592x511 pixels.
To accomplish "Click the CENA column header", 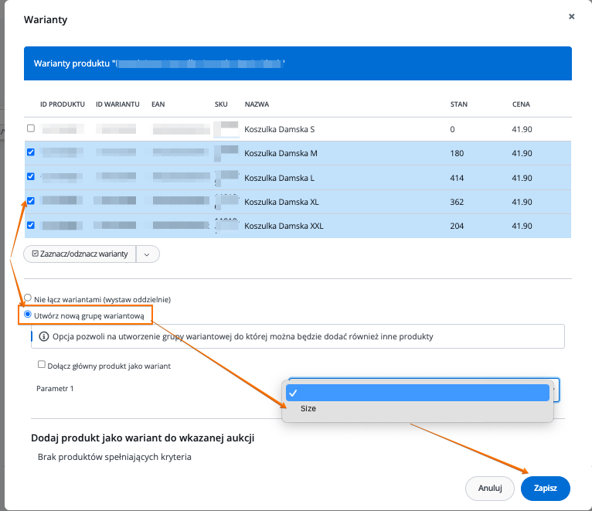I will pos(521,104).
